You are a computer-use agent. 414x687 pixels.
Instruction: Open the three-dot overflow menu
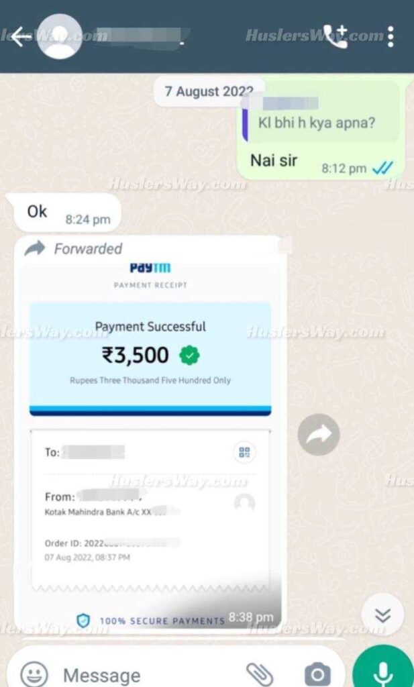coord(391,36)
